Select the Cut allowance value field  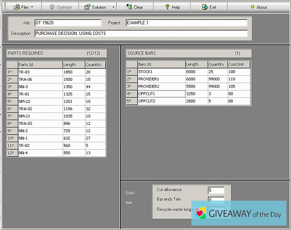click(x=216, y=190)
